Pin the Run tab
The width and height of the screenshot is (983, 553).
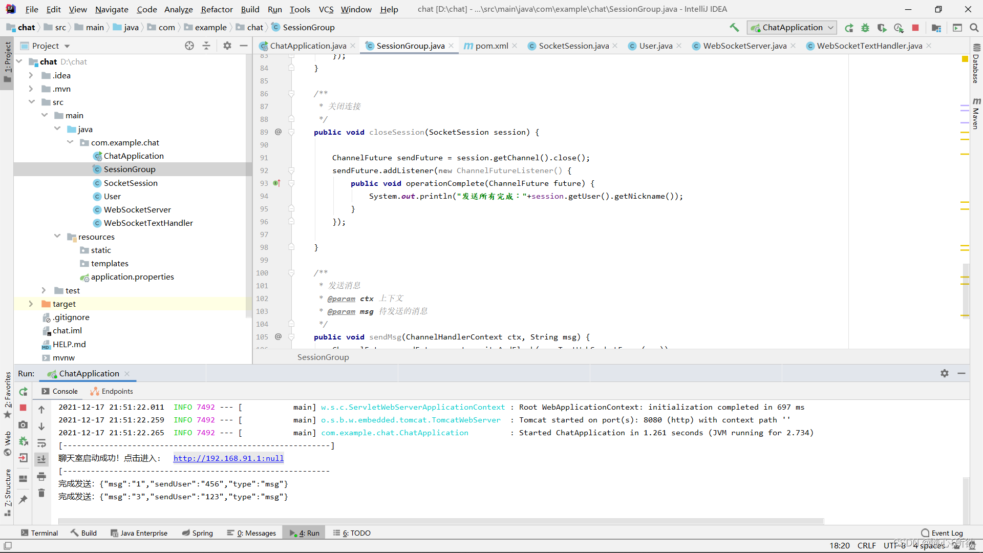pyautogui.click(x=23, y=499)
